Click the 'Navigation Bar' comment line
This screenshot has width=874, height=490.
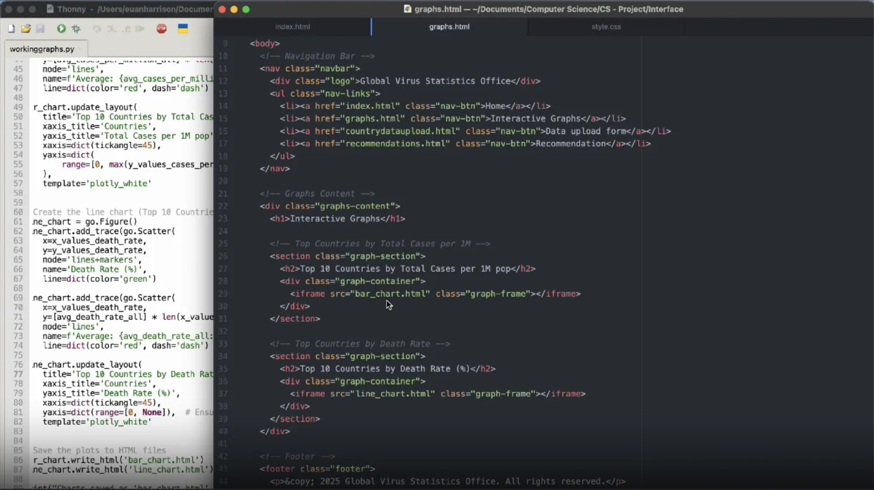(x=317, y=56)
